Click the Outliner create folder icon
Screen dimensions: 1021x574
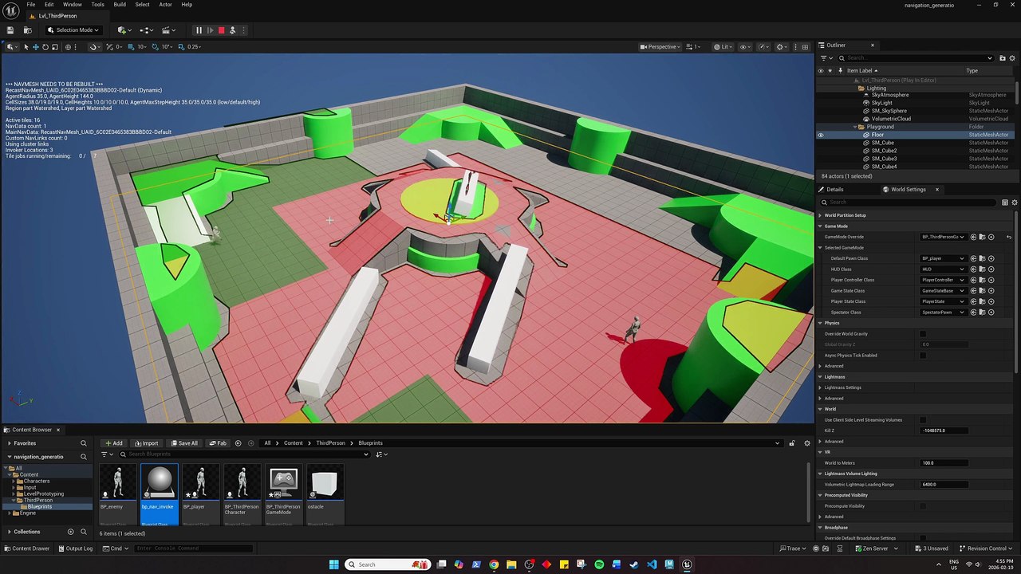[1003, 58]
